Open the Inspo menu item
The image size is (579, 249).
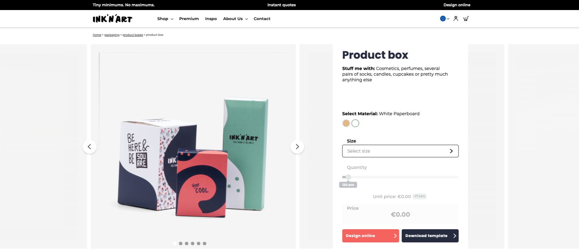[x=211, y=19]
